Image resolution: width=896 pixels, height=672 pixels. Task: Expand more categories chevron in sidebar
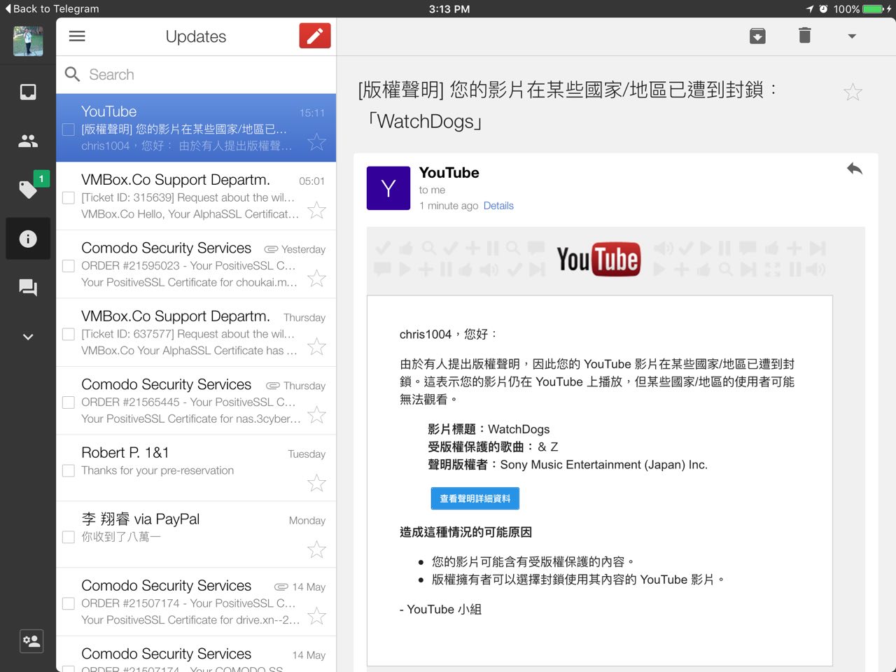(x=28, y=337)
